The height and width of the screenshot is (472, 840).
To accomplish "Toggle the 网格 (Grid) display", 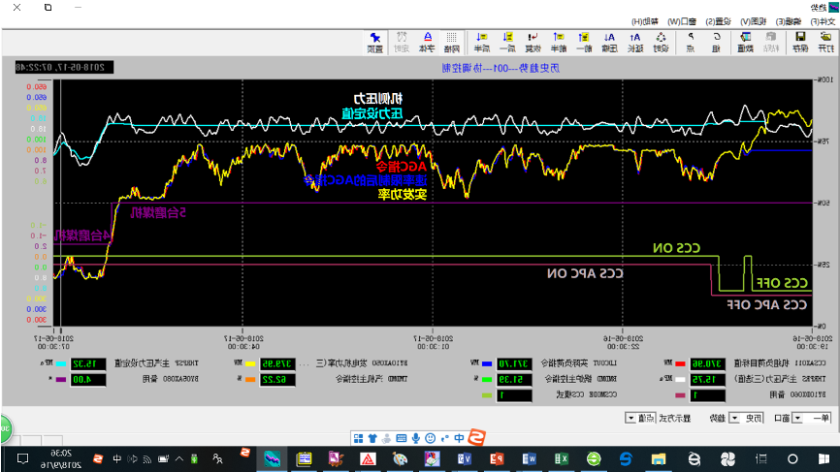I will coord(452,42).
